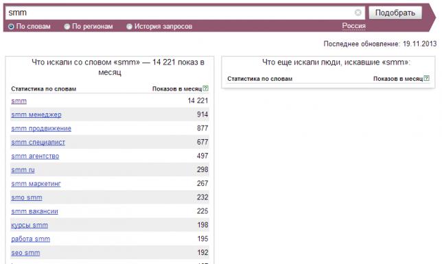The width and height of the screenshot is (442, 264).
Task: Open the 'курсы smm' link
Action: coord(30,225)
